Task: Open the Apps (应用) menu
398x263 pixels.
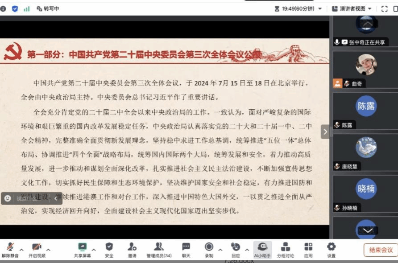Action: (x=308, y=249)
